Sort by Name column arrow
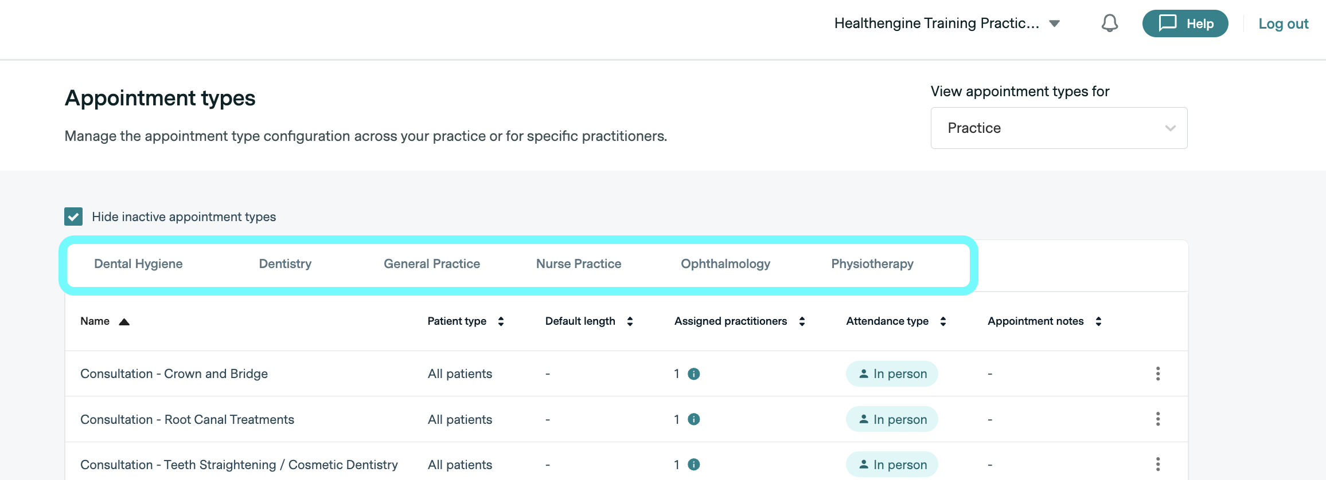The height and width of the screenshot is (480, 1326). point(124,322)
